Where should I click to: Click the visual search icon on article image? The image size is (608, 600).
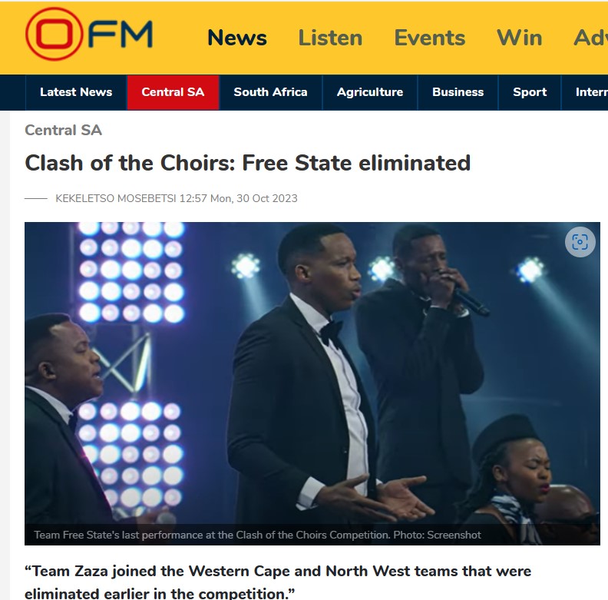[580, 242]
